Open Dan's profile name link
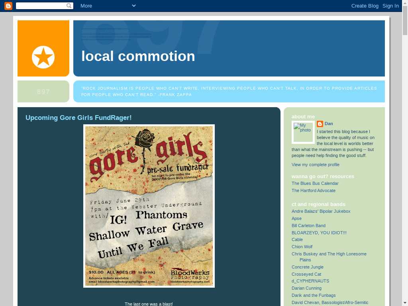Screen dimensions: 408x306 (329, 124)
